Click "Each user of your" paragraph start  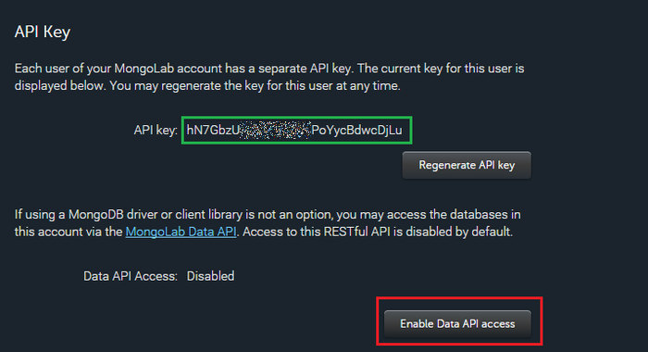(x=62, y=69)
